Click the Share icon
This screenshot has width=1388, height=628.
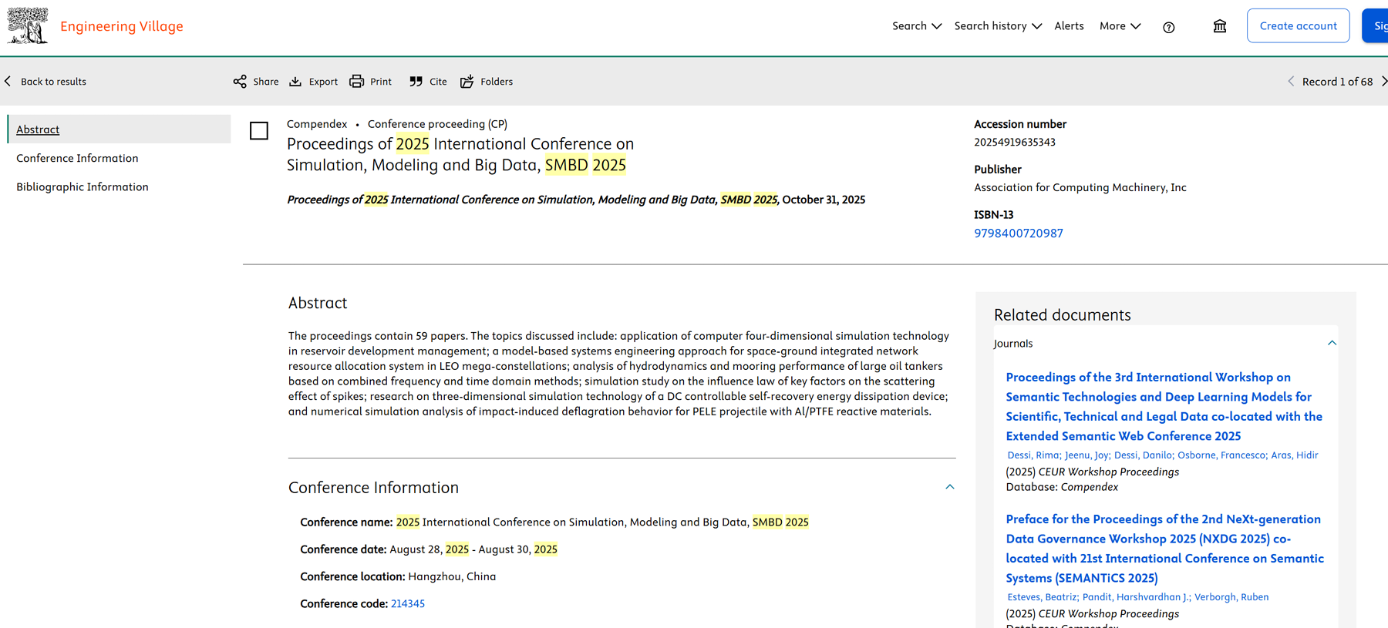(x=240, y=82)
